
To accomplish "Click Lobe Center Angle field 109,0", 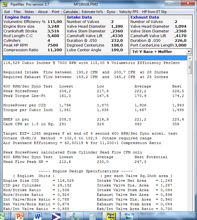I will pyautogui.click(x=119, y=50).
